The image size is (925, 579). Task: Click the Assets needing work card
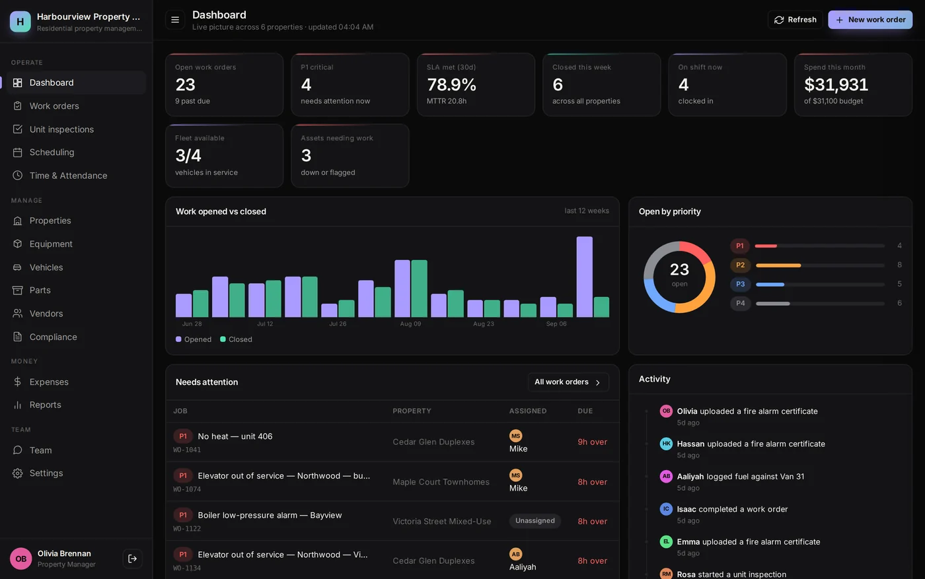tap(350, 156)
